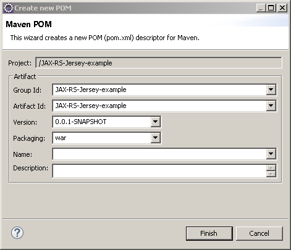Select the read-only Project path field
This screenshot has width=291, height=250.
(x=159, y=63)
